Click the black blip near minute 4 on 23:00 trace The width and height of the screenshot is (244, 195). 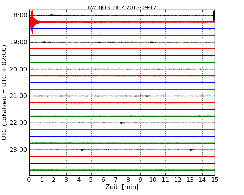pos(82,150)
